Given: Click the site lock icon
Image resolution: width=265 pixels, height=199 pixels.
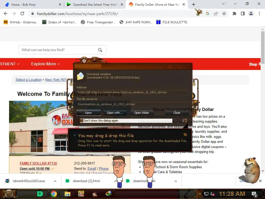Looking at the screenshot, I should coord(33,13).
